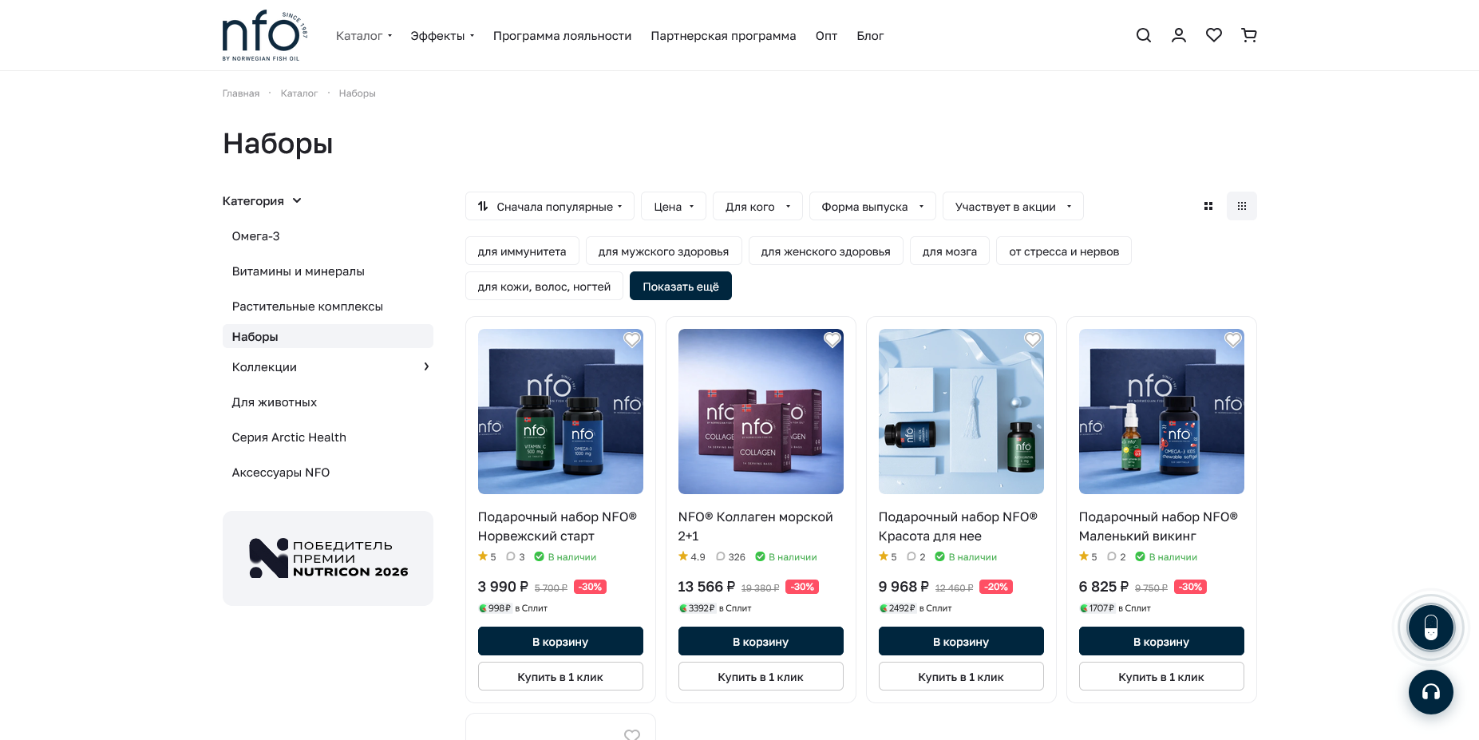Open the Цена filter dropdown

pos(674,206)
